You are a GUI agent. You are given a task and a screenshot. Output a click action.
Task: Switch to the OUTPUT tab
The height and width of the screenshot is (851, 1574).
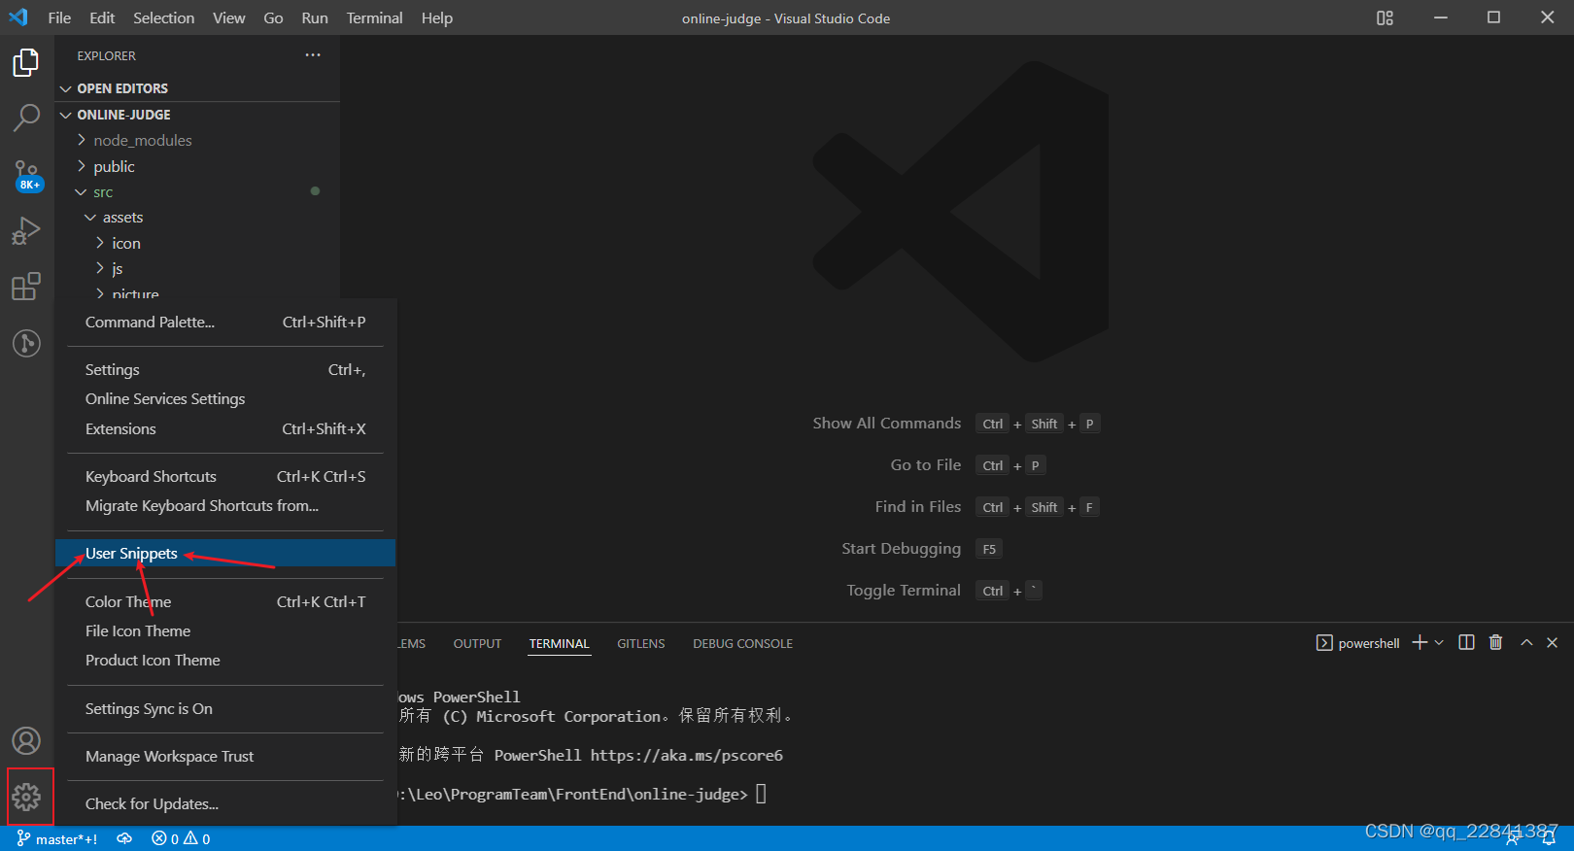click(x=477, y=643)
